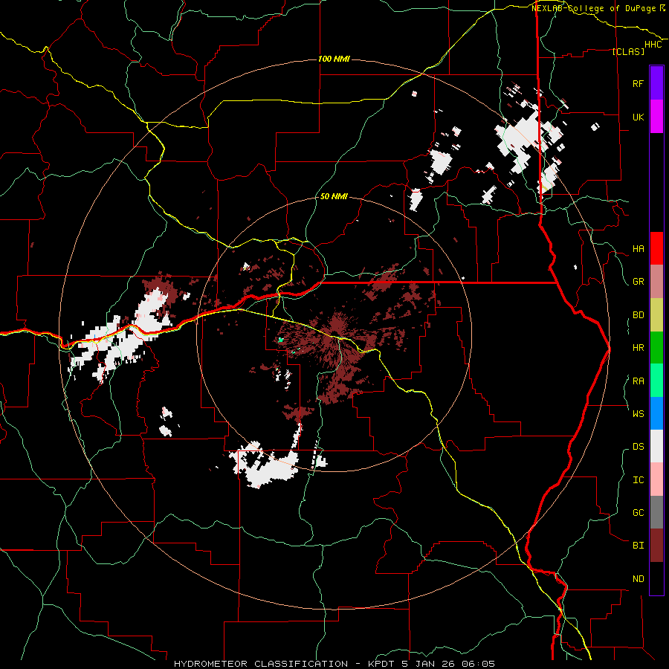
Task: Click the GC gray legend swatch
Action: (x=656, y=512)
